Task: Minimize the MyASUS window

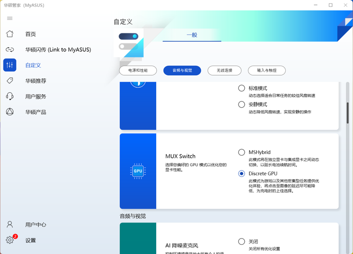Action: click(316, 5)
